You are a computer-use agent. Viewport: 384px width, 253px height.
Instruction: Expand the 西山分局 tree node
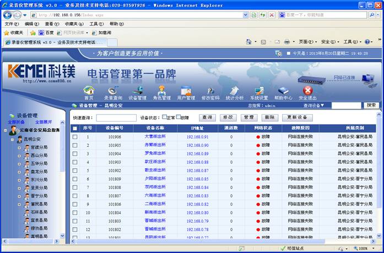(19, 156)
